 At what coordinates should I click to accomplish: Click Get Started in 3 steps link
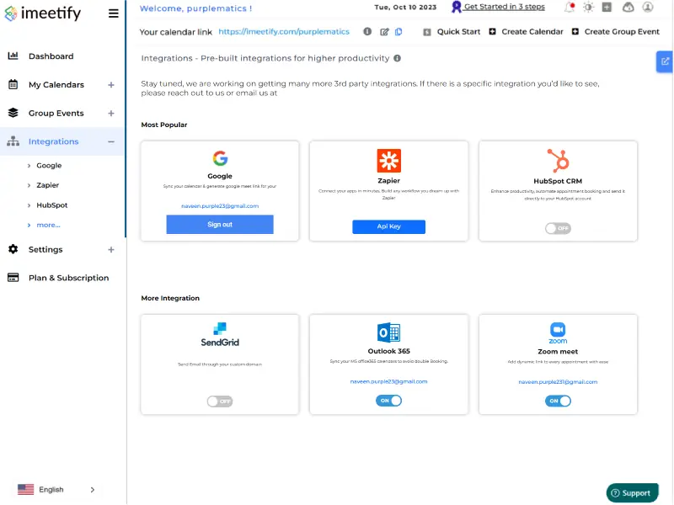505,7
